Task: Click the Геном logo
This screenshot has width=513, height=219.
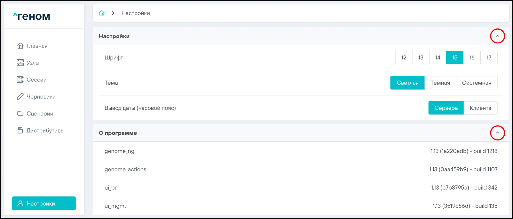Action: 32,16
